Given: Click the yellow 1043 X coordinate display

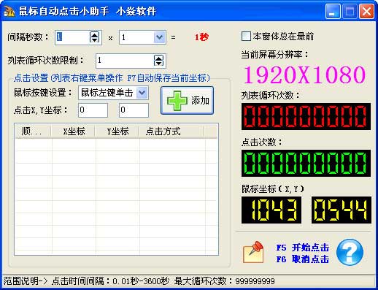Looking at the screenshot, I should [271, 210].
